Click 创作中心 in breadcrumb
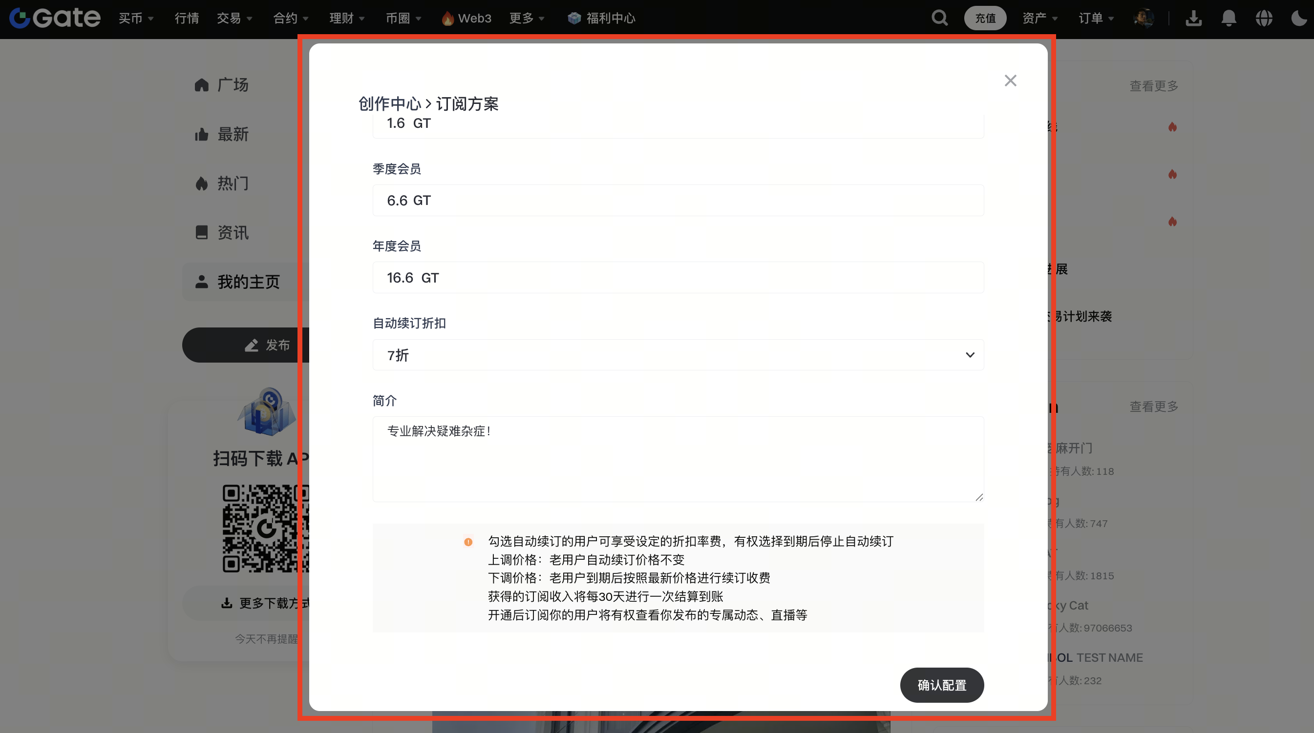The height and width of the screenshot is (733, 1314). tap(390, 104)
